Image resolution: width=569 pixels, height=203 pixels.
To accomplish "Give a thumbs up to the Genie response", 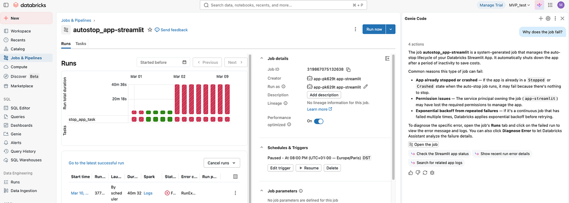I will click(x=411, y=173).
